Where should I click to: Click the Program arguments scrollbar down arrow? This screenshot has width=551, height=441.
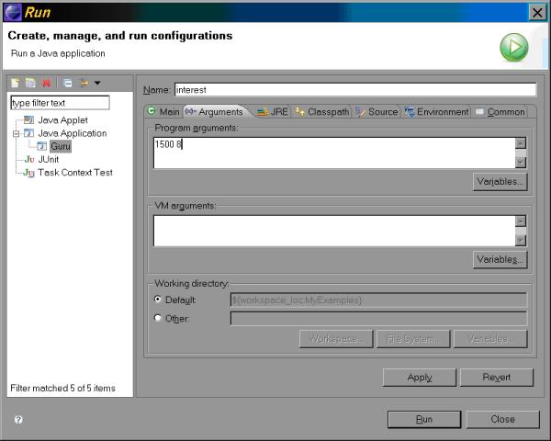point(521,163)
